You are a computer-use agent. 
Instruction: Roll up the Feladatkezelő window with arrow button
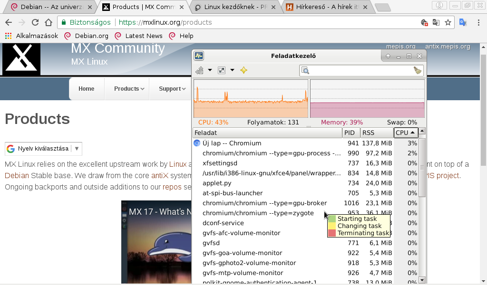pyautogui.click(x=388, y=56)
